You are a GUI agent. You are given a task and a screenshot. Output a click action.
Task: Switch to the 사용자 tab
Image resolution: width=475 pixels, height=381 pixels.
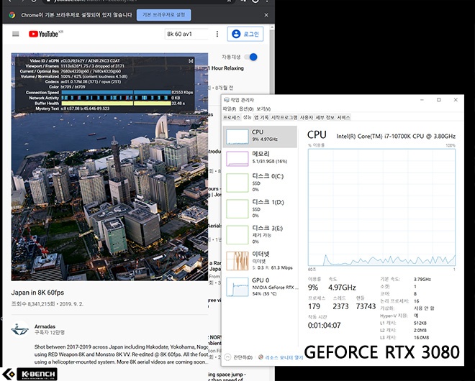[x=307, y=117]
